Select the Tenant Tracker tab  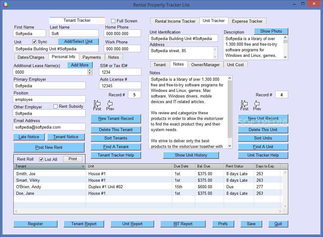pos(77,21)
